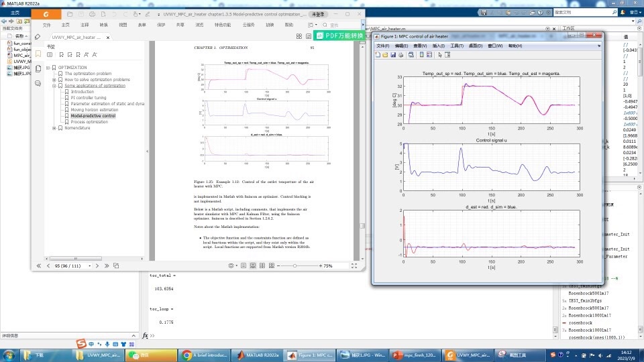Open the hand tool dropdown in title bar
Screen dimensions: 644x362
(136, 14)
